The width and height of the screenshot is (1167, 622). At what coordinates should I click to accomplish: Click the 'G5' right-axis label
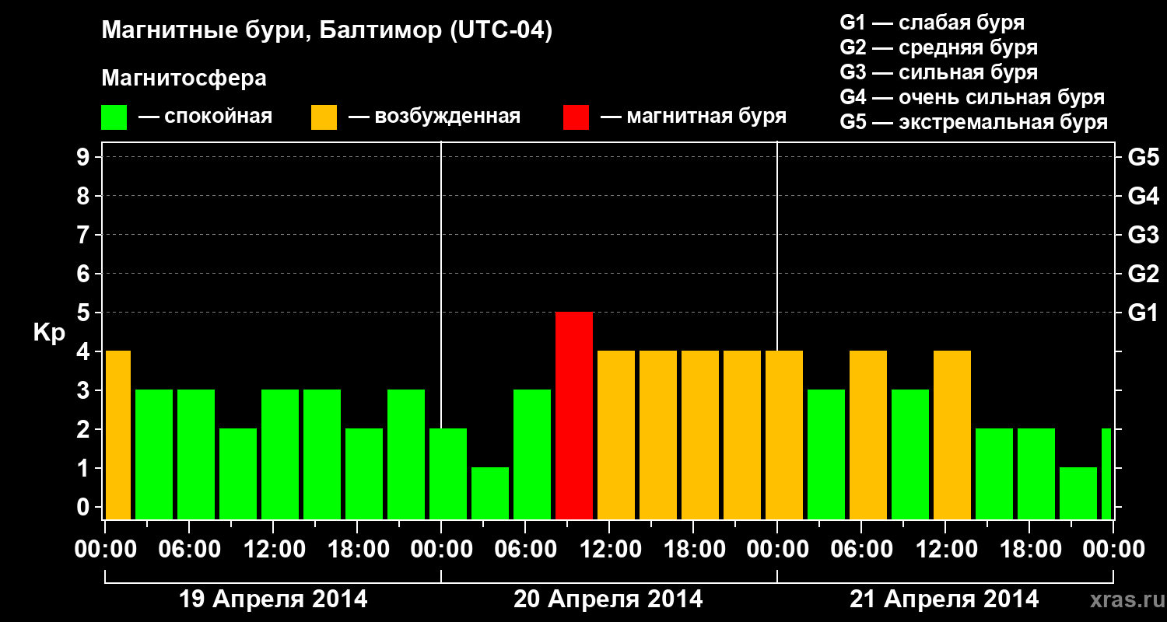click(x=1143, y=157)
